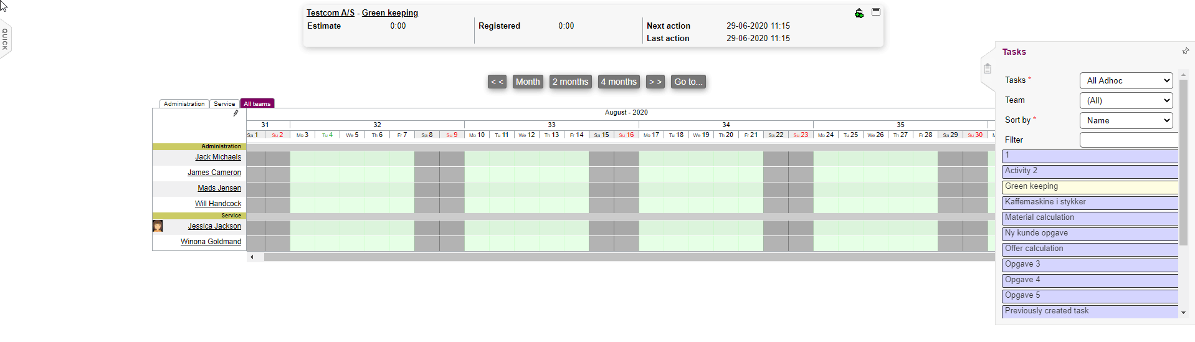Open the QUICK side tab
The width and height of the screenshot is (1195, 342).
click(5, 39)
